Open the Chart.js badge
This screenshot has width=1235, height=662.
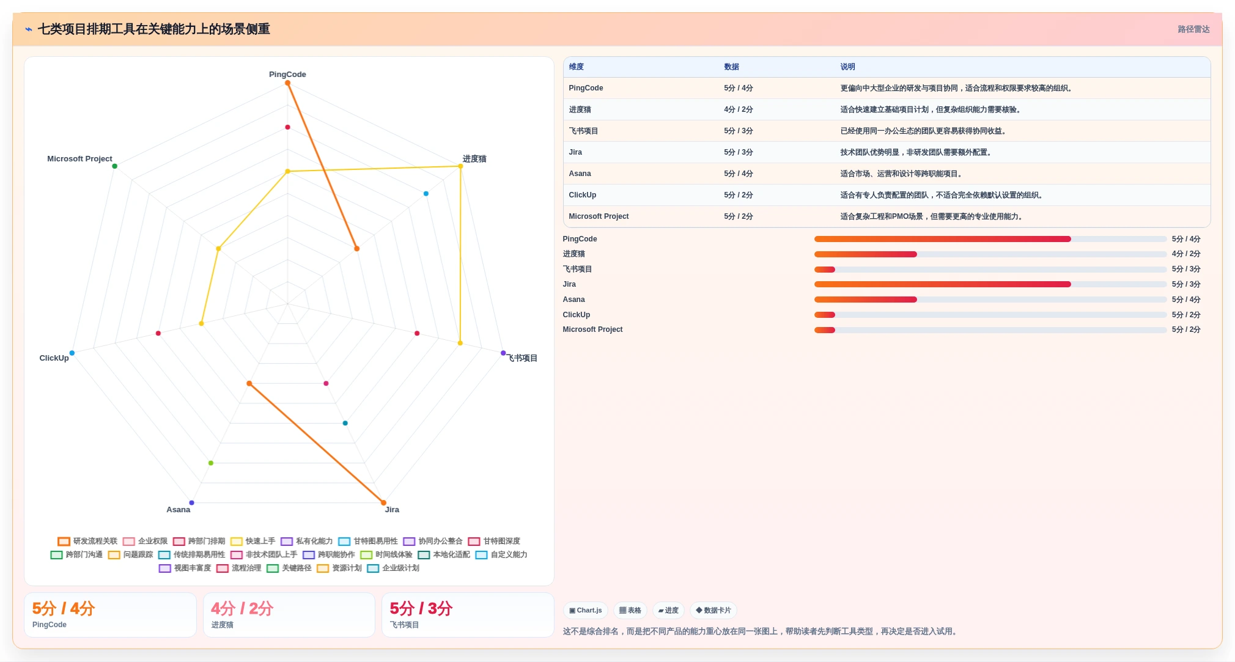coord(585,611)
